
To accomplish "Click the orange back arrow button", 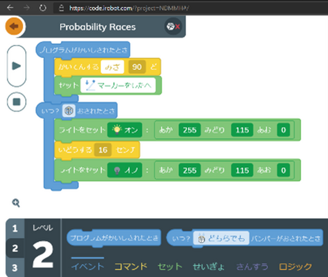I will click(x=14, y=26).
